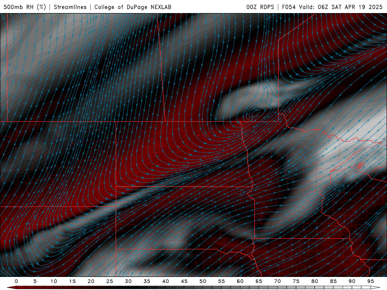The width and height of the screenshot is (387, 290).
Task: Click 'Valid: 06Z SAT APR 19 2025'
Action: pyautogui.click(x=341, y=7)
